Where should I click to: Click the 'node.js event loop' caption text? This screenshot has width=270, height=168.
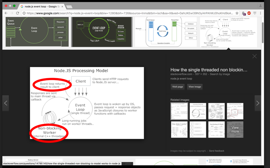click(181, 78)
